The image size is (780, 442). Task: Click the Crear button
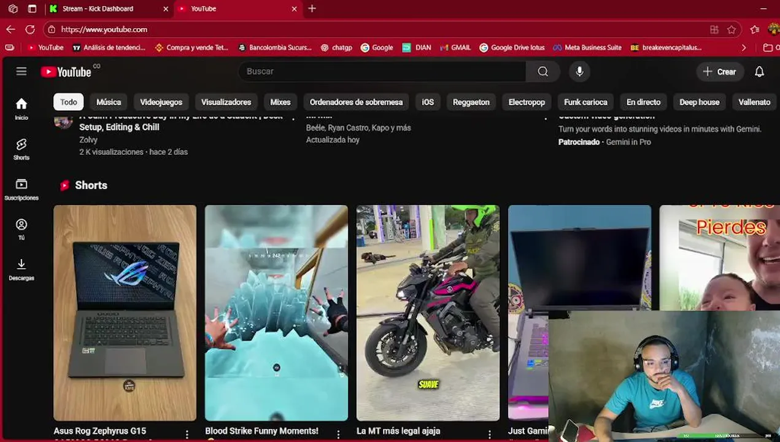(x=720, y=72)
